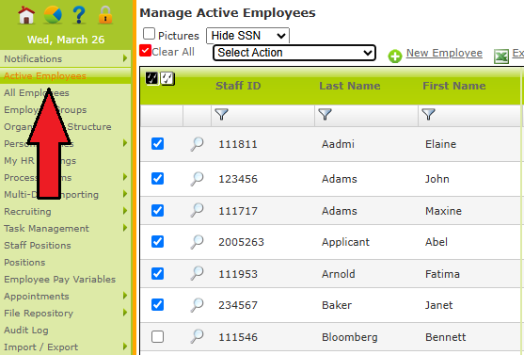Uncheck row for staff 111811
The image size is (524, 355).
pos(157,143)
